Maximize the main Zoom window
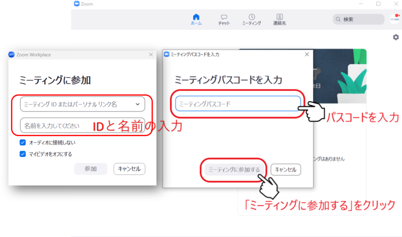This screenshot has height=237, width=402. [x=378, y=4]
